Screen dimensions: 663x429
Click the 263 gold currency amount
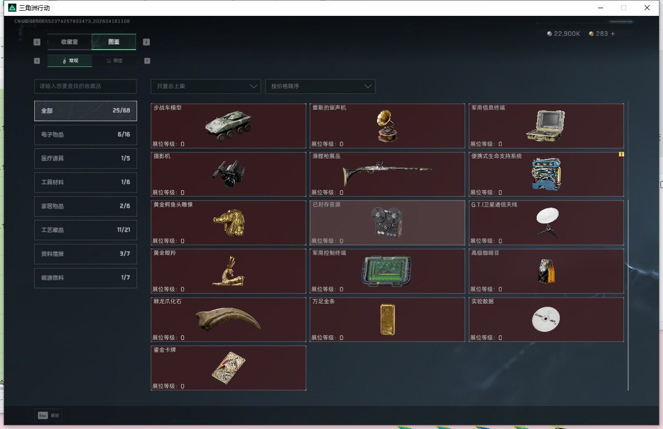click(x=602, y=34)
